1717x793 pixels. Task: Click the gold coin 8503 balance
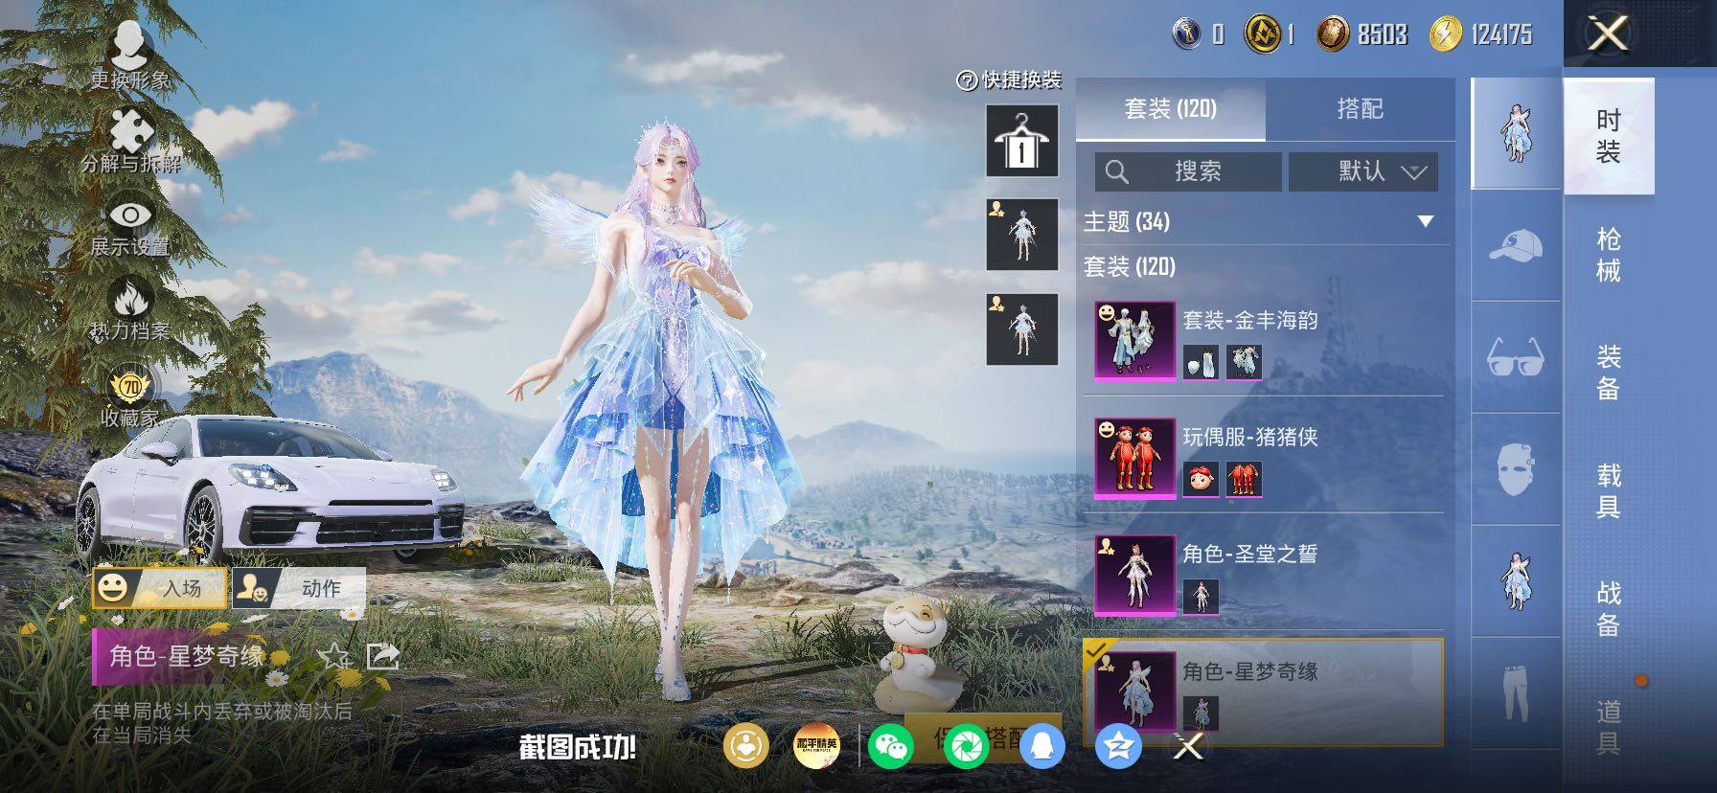[1362, 34]
